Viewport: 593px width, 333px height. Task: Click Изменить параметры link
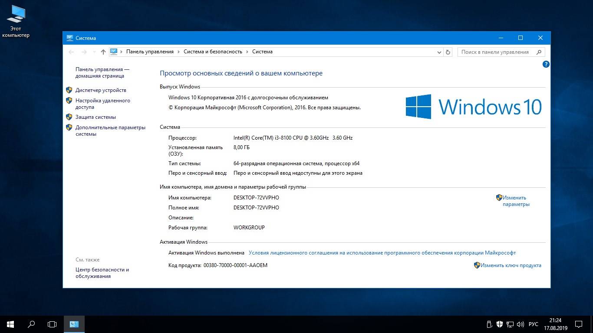[516, 201]
